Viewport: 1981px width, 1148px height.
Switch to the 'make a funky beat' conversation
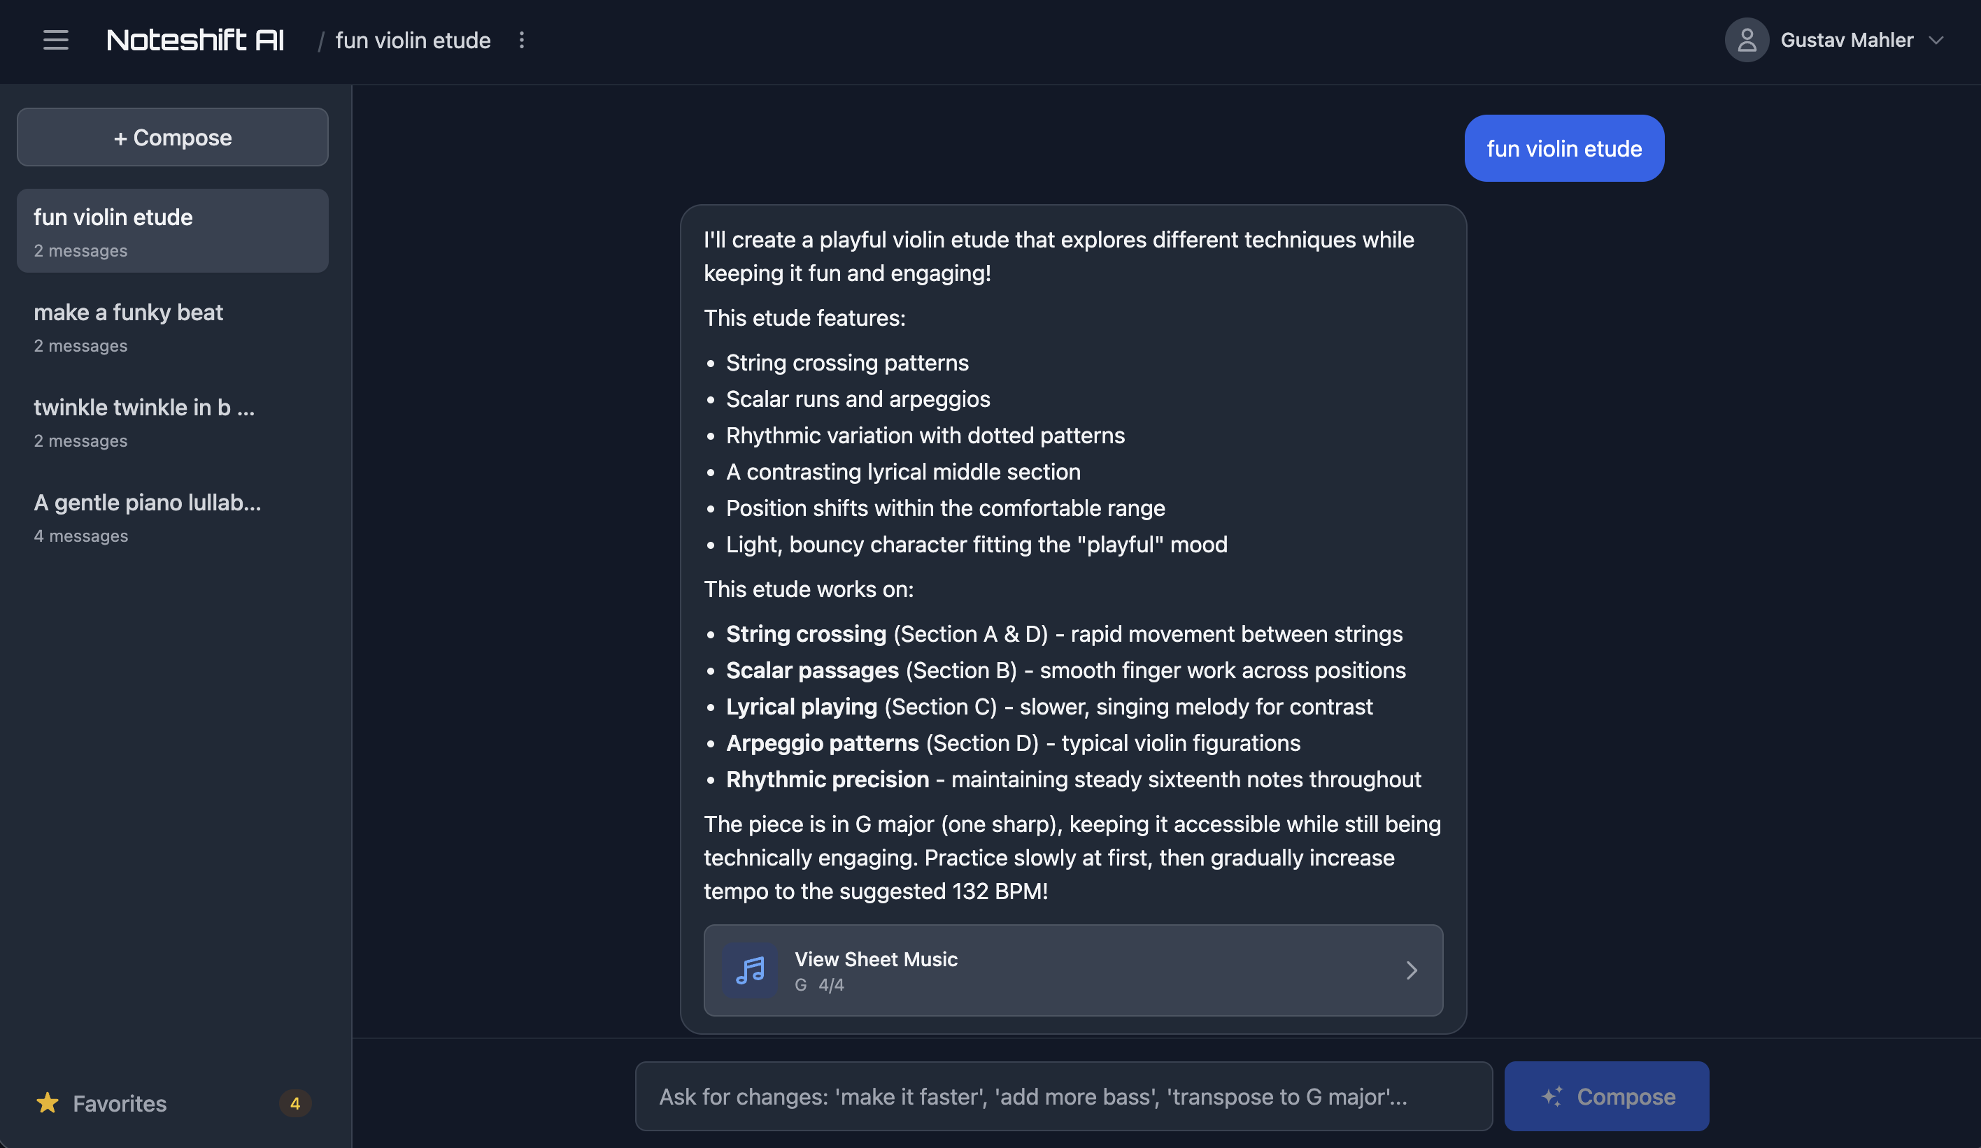click(172, 327)
